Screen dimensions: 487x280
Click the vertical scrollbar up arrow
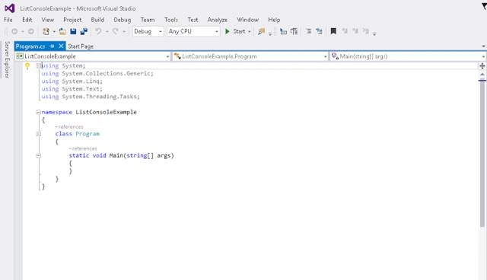click(482, 75)
